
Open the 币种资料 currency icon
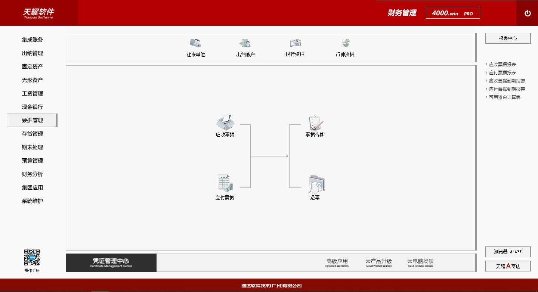345,43
